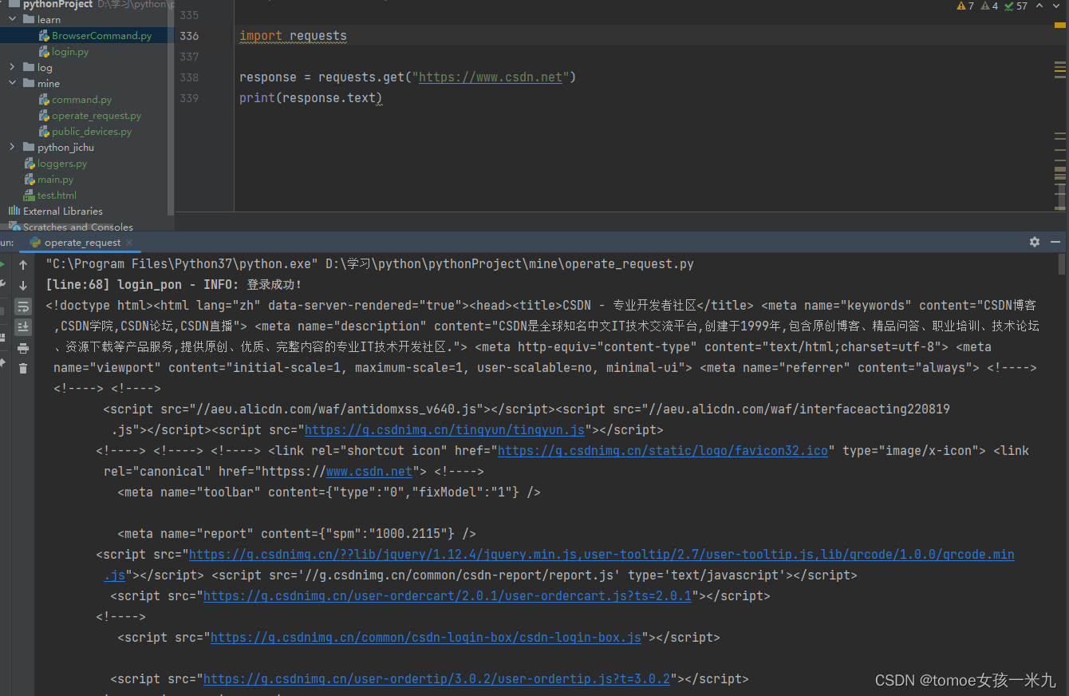Open the user-ordercart.js link
The height and width of the screenshot is (696, 1069).
tap(448, 595)
